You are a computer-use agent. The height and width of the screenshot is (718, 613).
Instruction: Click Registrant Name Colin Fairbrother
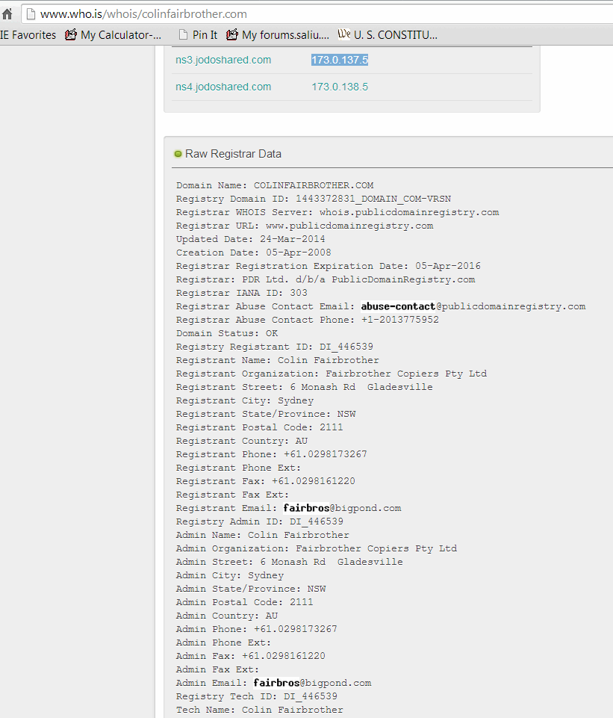coord(278,360)
